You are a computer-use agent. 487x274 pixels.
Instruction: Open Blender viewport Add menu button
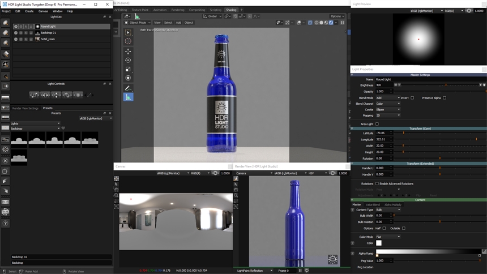point(178,23)
